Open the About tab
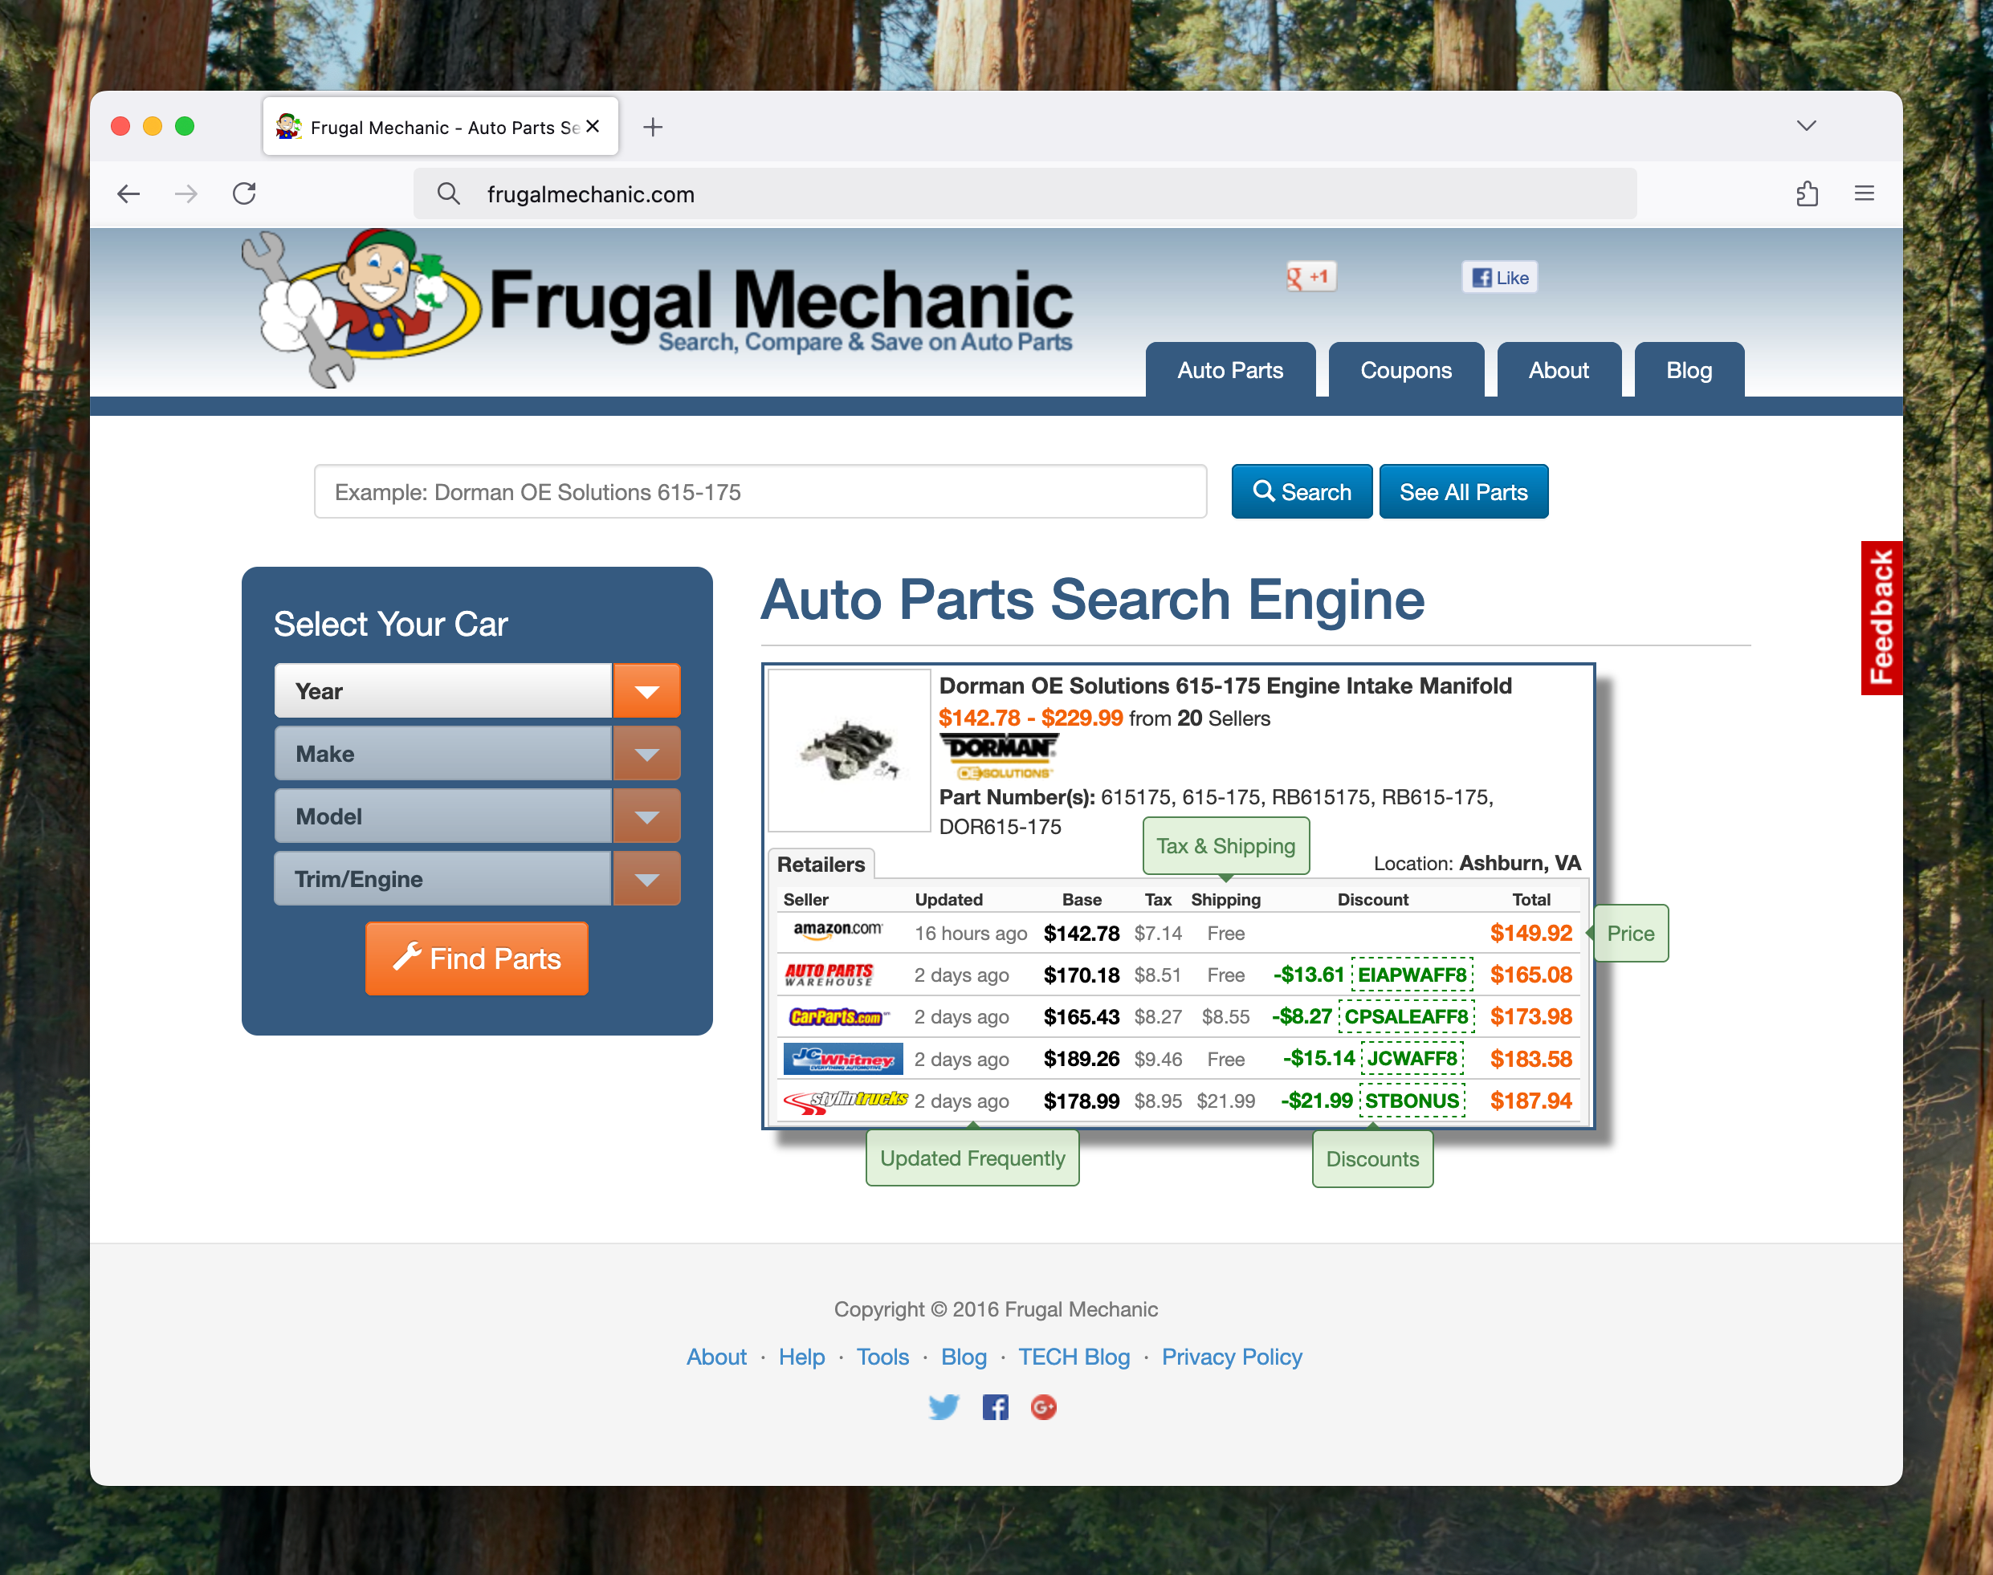 1559,370
